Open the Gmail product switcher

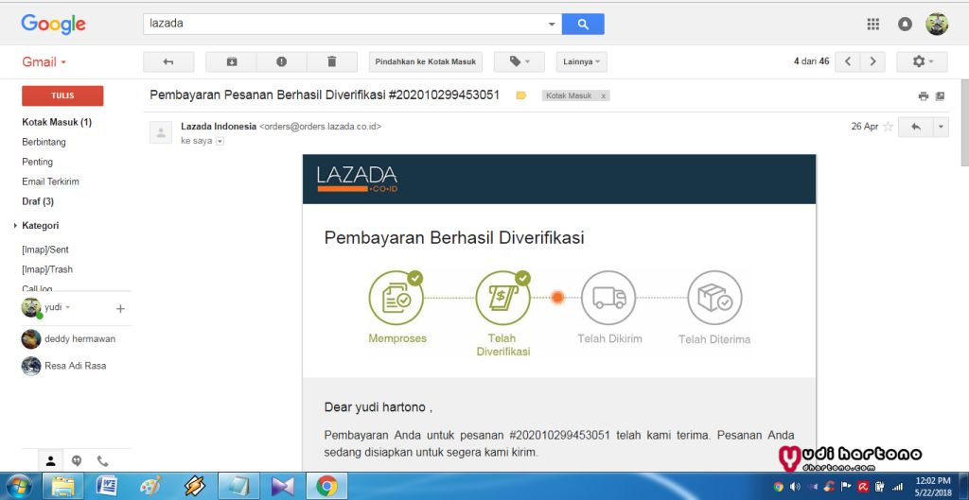tap(44, 61)
